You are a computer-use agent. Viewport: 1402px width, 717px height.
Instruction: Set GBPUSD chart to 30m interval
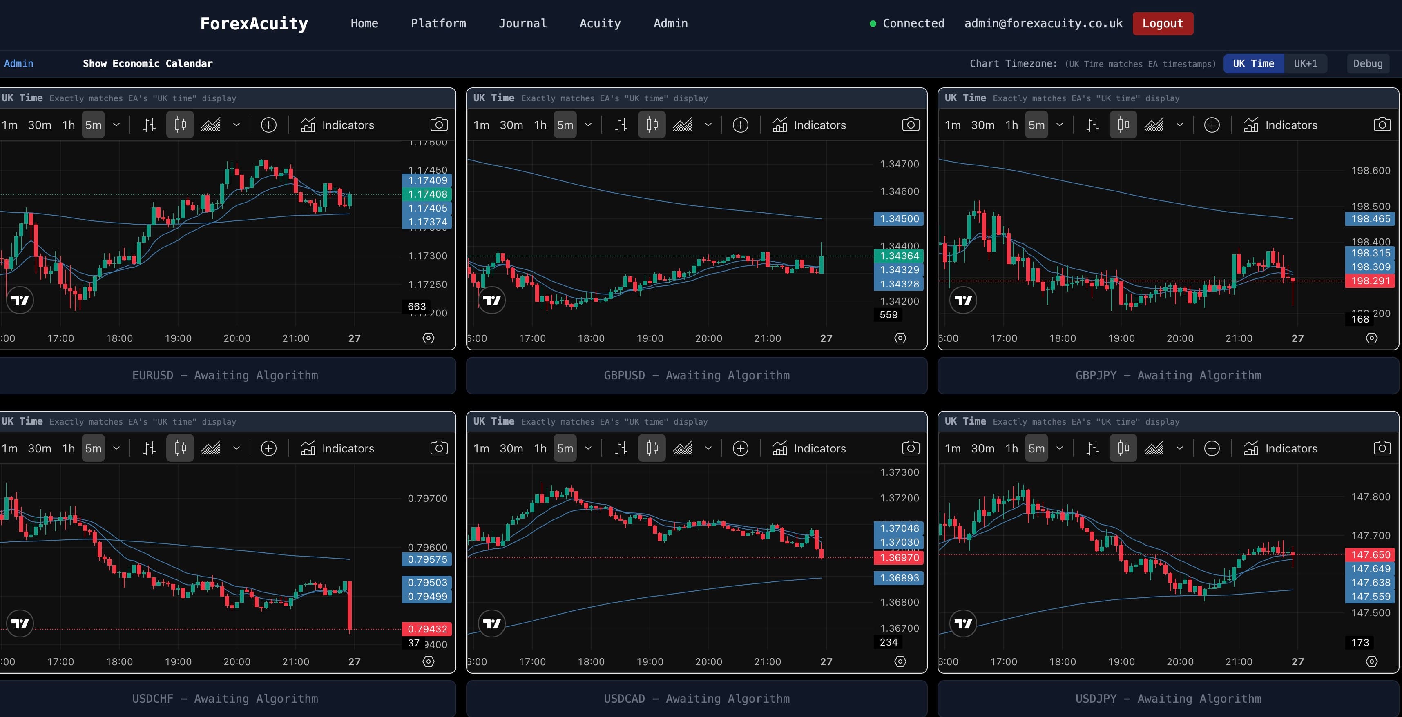(511, 125)
